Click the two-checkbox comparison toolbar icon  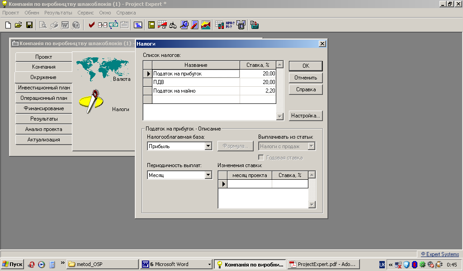click(103, 25)
